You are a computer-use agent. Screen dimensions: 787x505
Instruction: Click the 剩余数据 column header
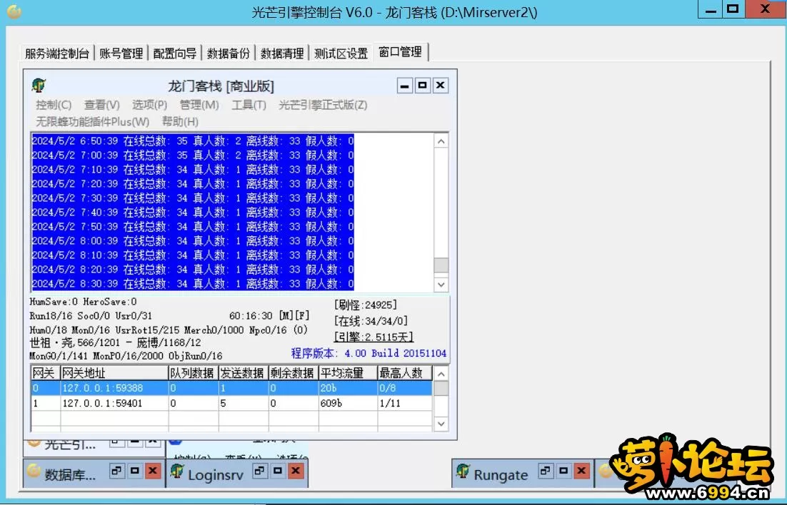point(293,373)
